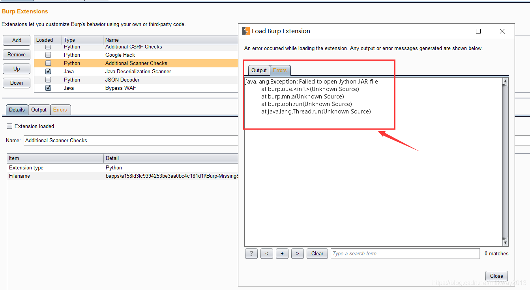
Task: Click the plus icon next to search navigation
Action: click(282, 253)
